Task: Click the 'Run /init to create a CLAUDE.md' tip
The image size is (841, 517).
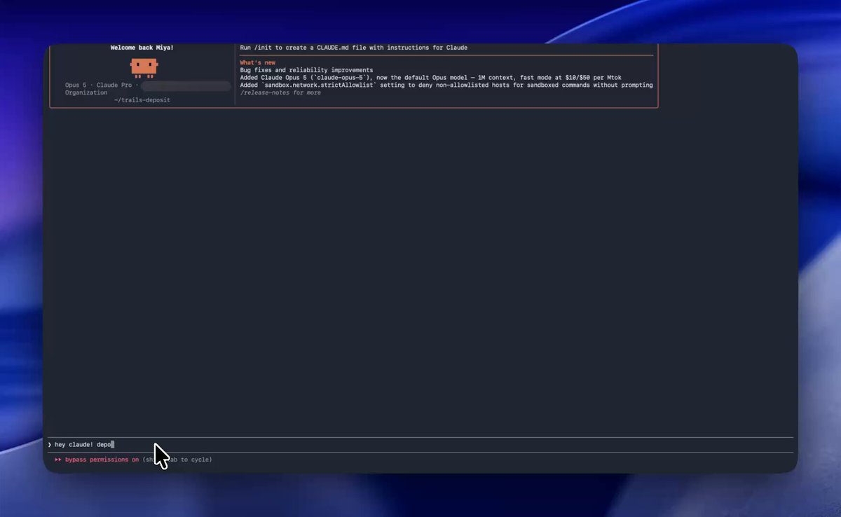Action: 354,48
